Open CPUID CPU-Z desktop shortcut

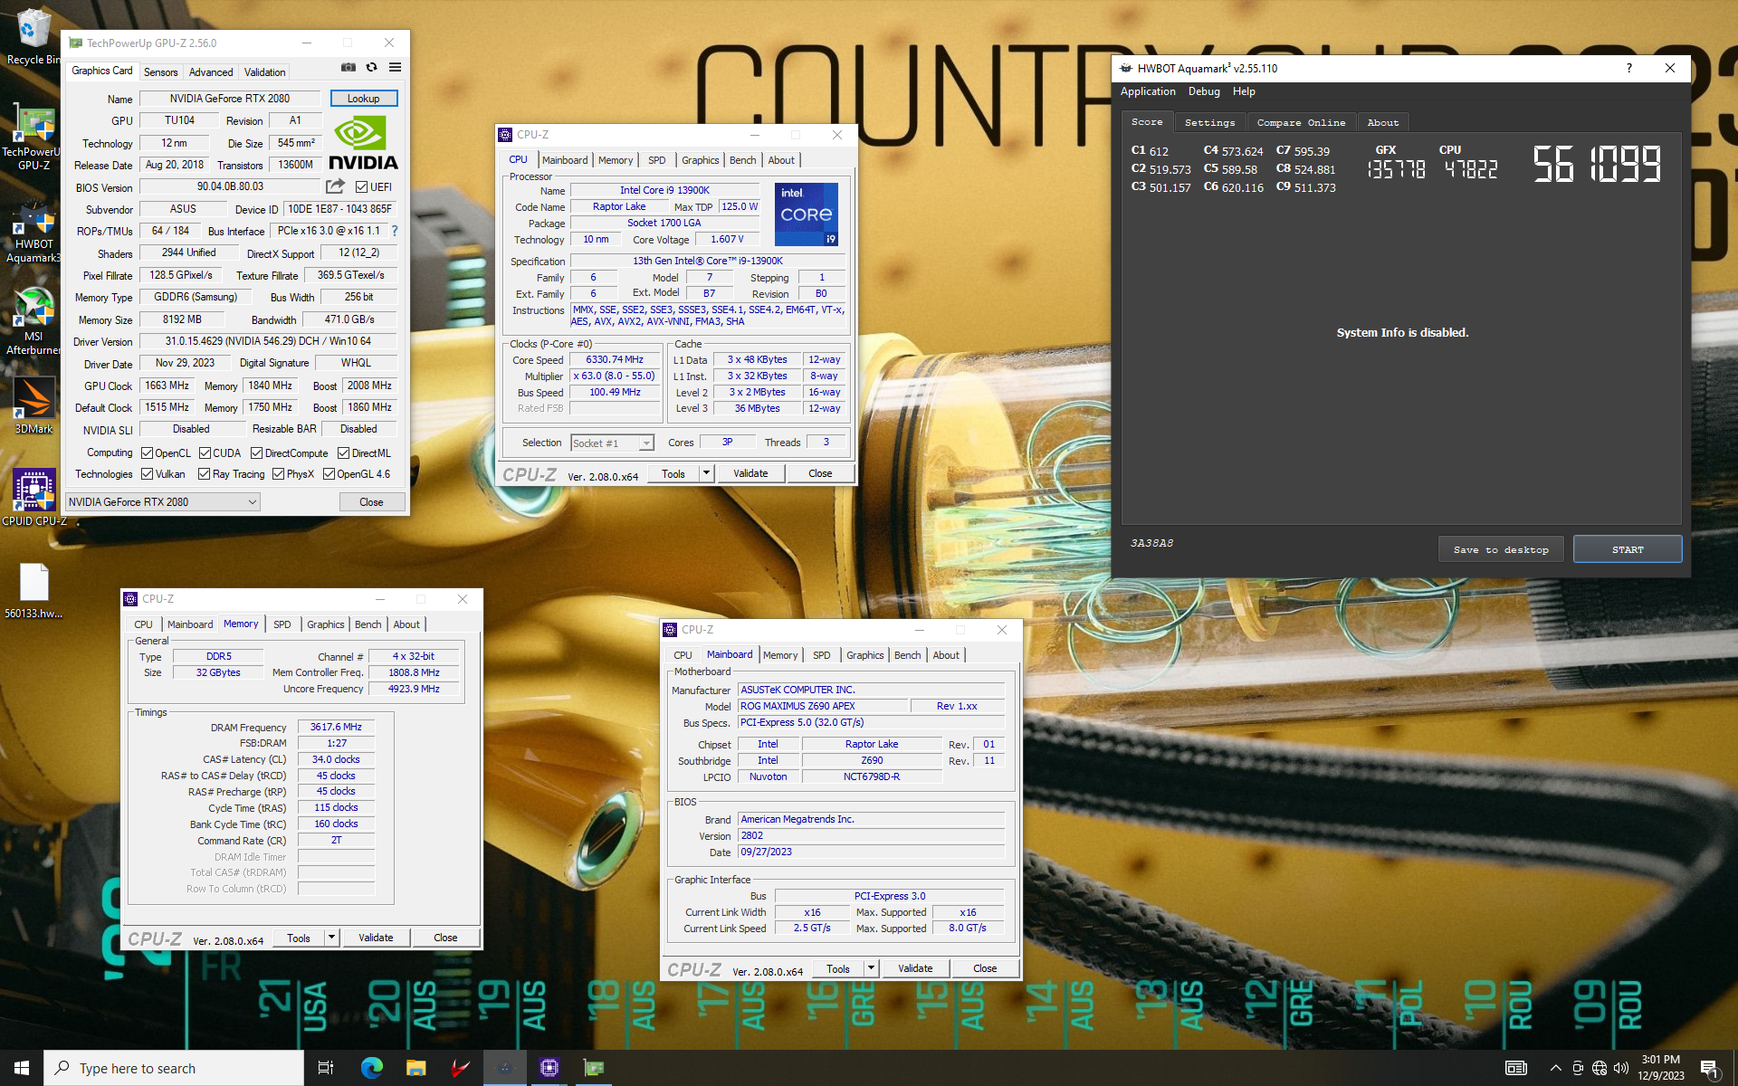[x=33, y=497]
